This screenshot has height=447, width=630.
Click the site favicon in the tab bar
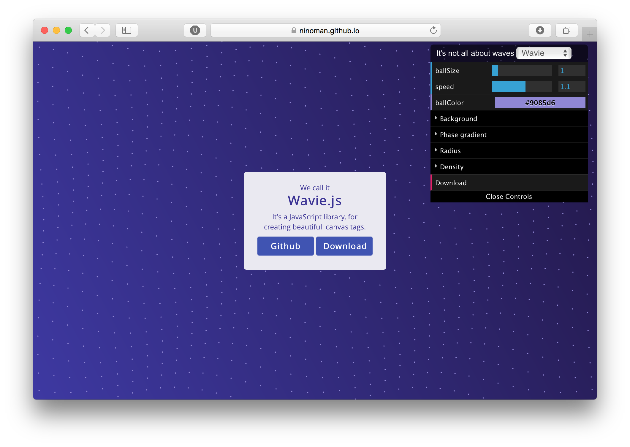[195, 30]
